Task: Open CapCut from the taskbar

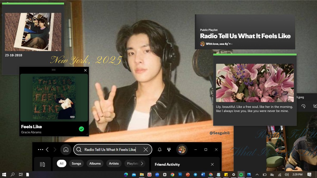Action: 165,175
